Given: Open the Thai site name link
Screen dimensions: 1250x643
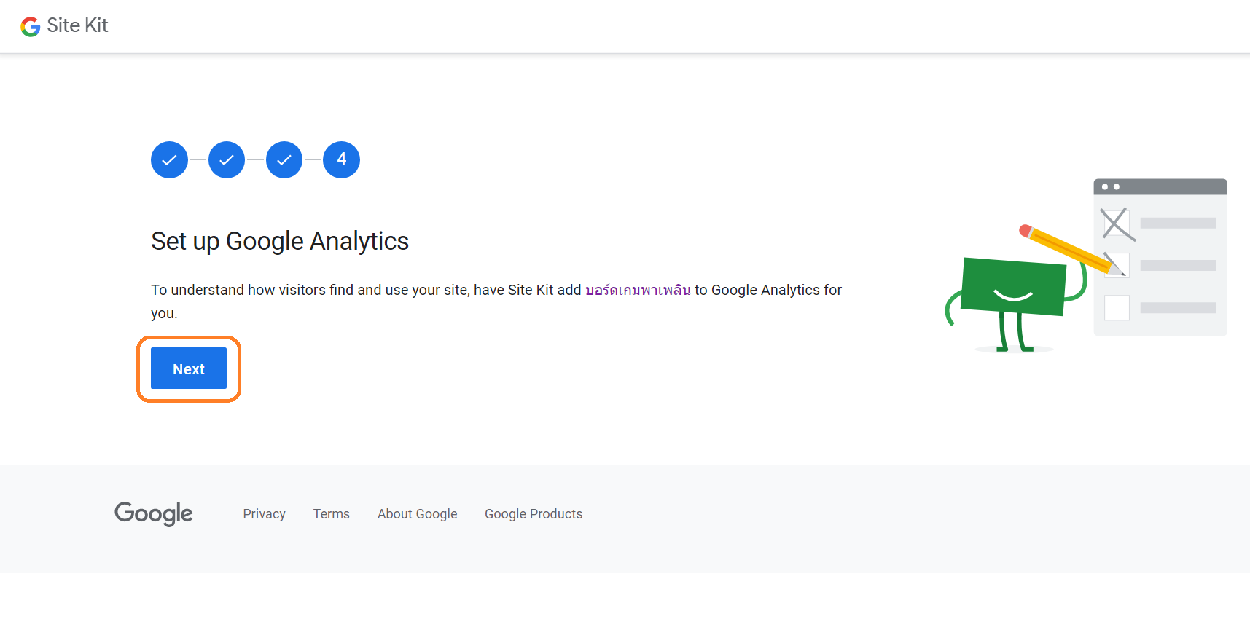Looking at the screenshot, I should tap(638, 291).
